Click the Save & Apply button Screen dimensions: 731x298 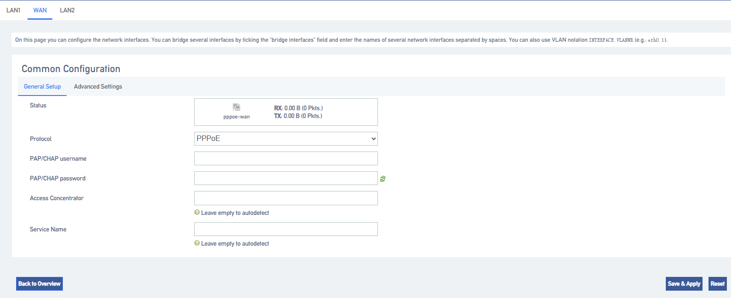(x=684, y=284)
